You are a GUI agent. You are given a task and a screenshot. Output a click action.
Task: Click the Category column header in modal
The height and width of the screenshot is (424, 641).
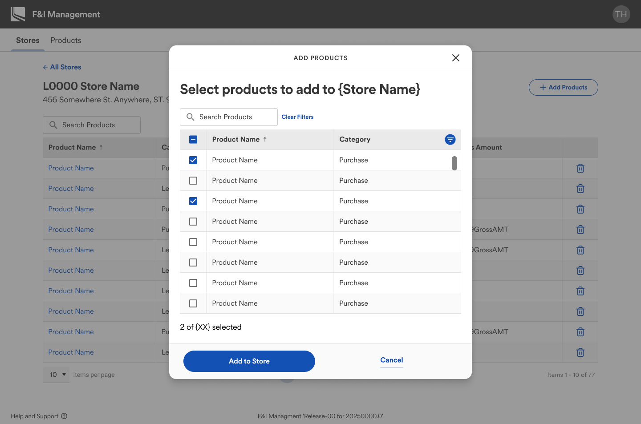(355, 140)
